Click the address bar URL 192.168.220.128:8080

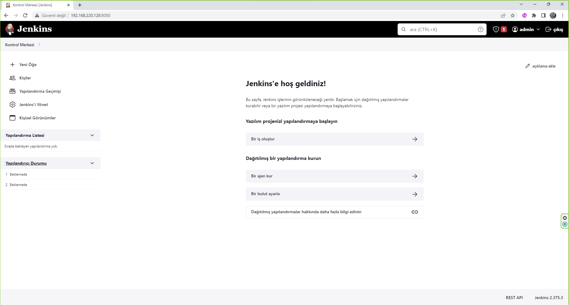(x=90, y=15)
